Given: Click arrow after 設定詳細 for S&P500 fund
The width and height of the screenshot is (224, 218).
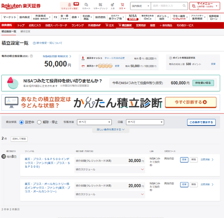Looking at the screenshot, I should pyautogui.click(x=213, y=160).
